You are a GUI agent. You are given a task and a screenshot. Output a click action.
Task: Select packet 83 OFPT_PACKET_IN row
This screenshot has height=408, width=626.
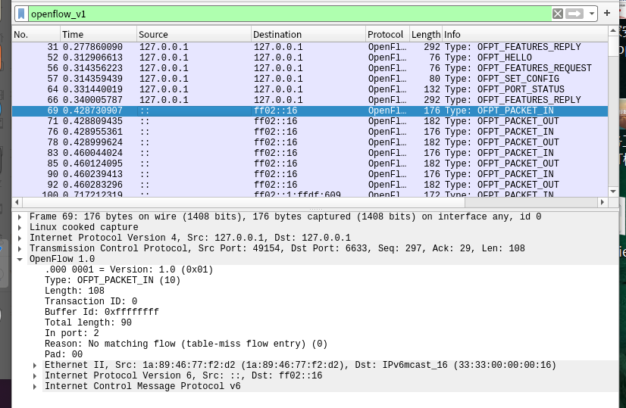pos(310,153)
